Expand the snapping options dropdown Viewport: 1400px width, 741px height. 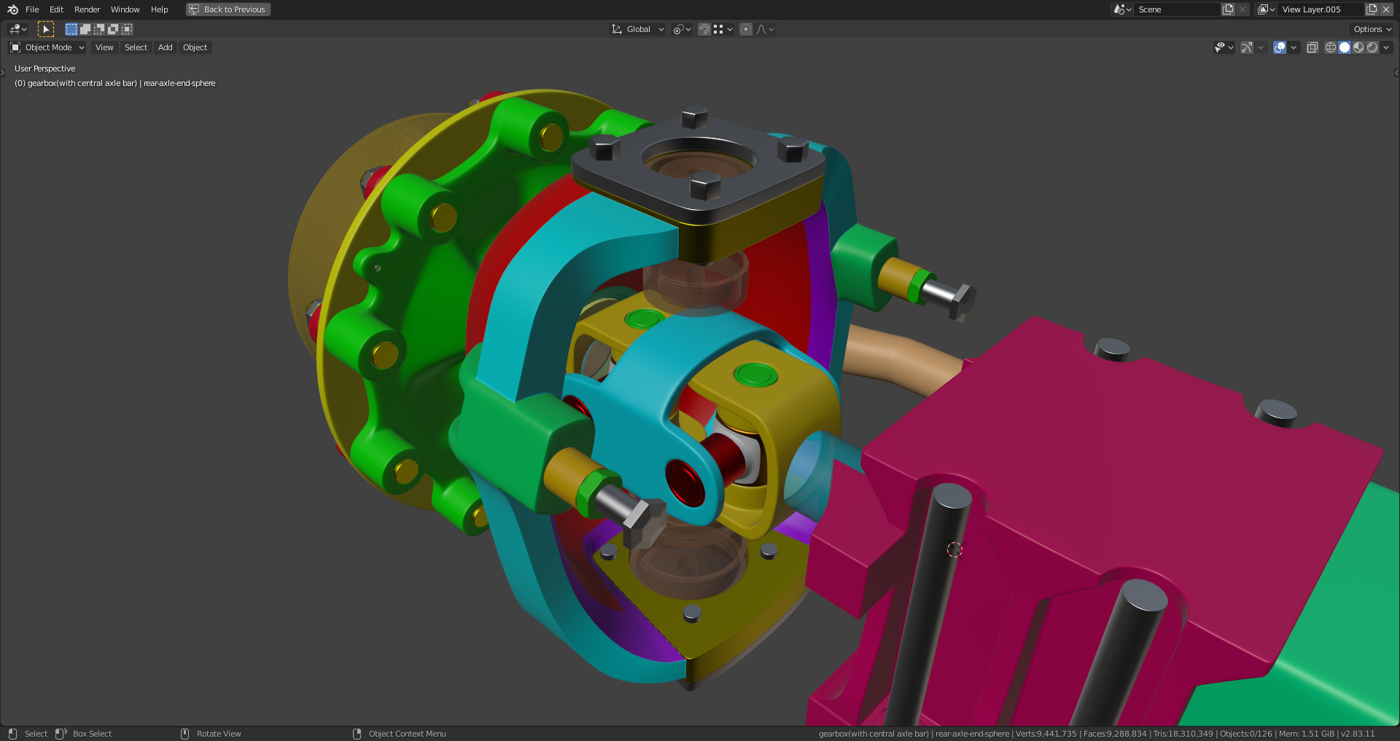723,29
